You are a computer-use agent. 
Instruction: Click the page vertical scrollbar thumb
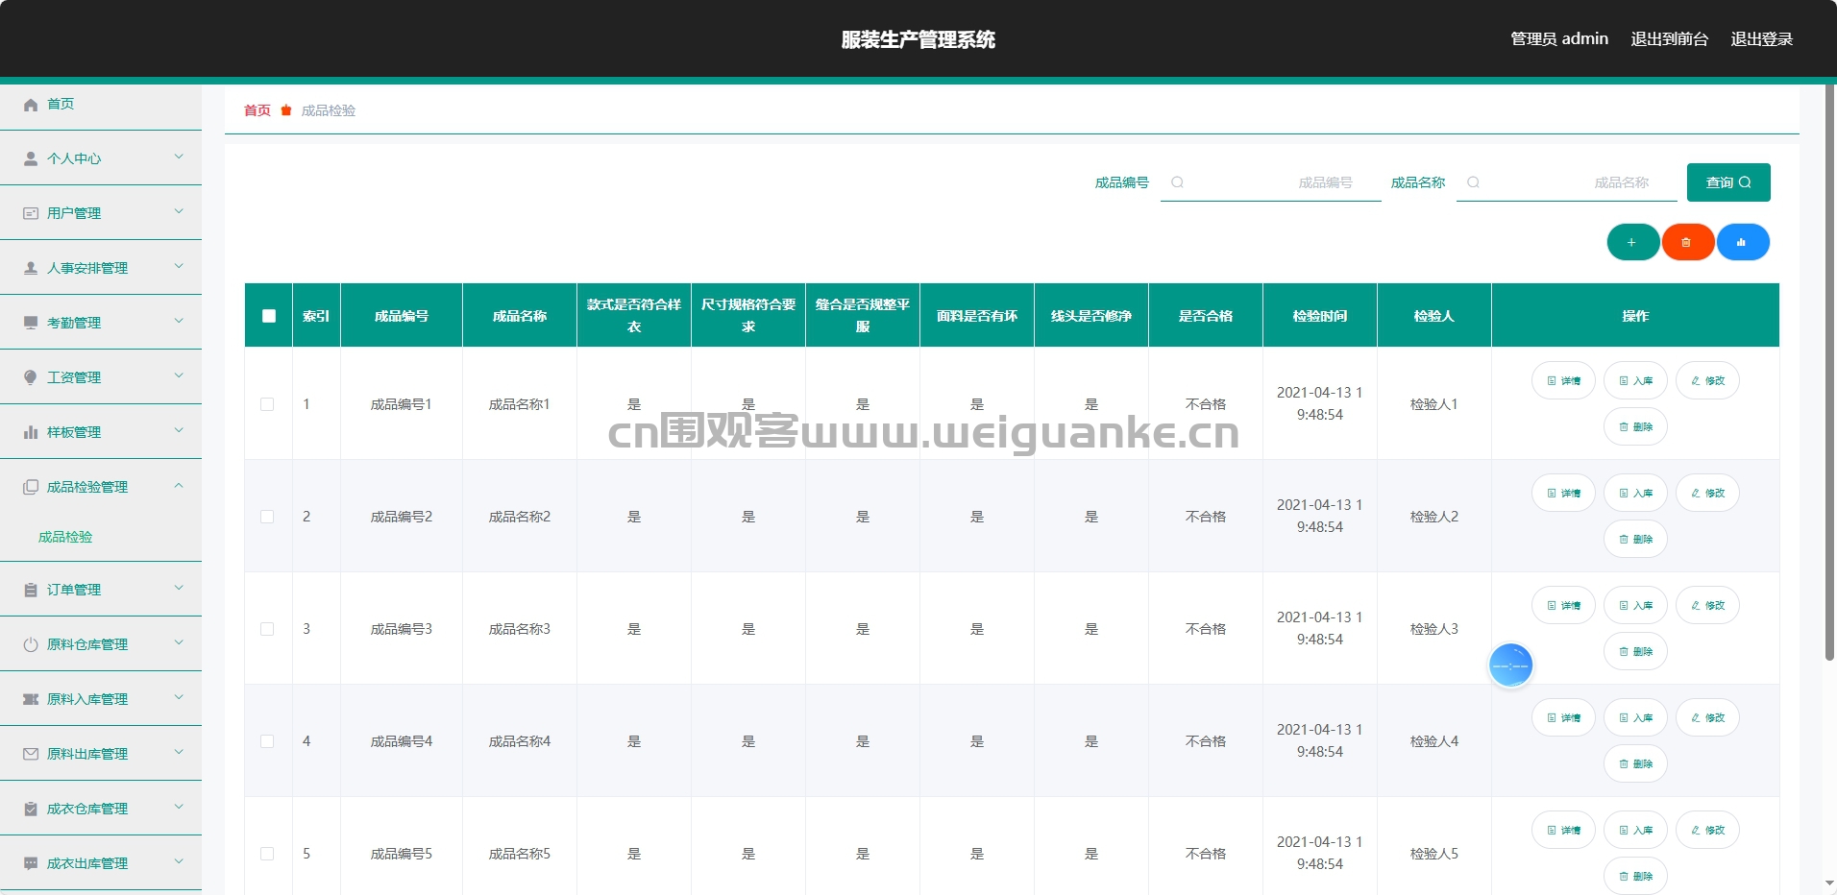point(1829,373)
